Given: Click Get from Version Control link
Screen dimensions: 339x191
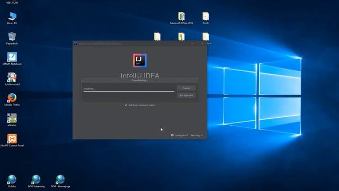Looking at the screenshot, I should click(x=140, y=105).
